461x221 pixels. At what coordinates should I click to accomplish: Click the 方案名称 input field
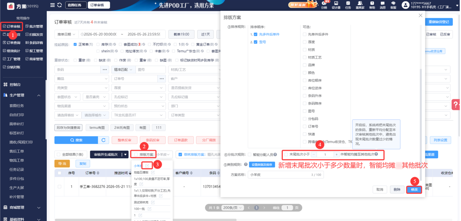(x=286, y=175)
